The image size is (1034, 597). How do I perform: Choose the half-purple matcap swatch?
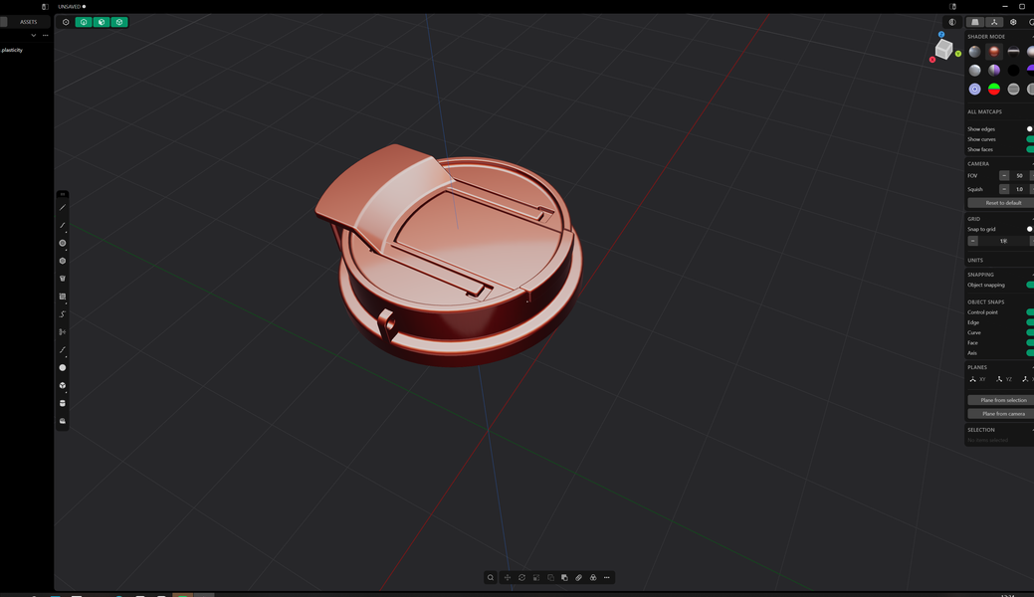tap(994, 71)
